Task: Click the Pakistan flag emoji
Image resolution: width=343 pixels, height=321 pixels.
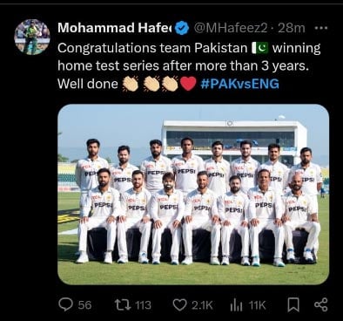Action: point(260,48)
